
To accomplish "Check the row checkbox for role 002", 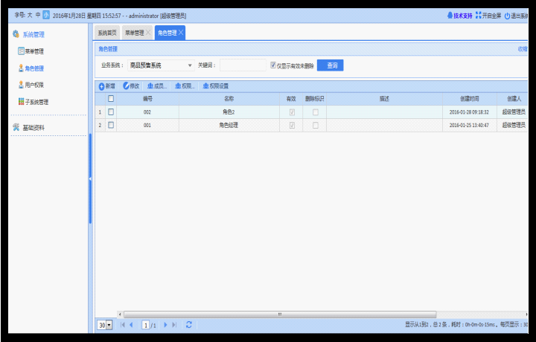I will [x=111, y=112].
